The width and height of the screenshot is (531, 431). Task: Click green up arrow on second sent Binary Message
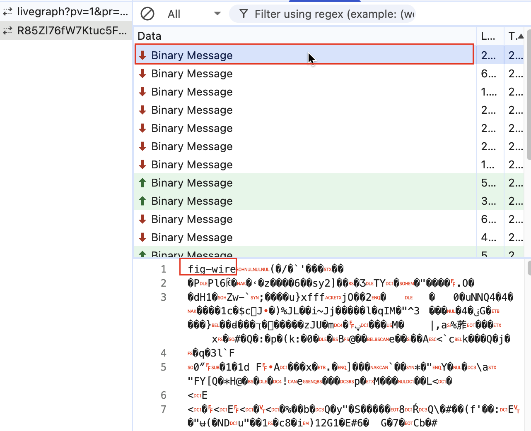[x=142, y=201]
